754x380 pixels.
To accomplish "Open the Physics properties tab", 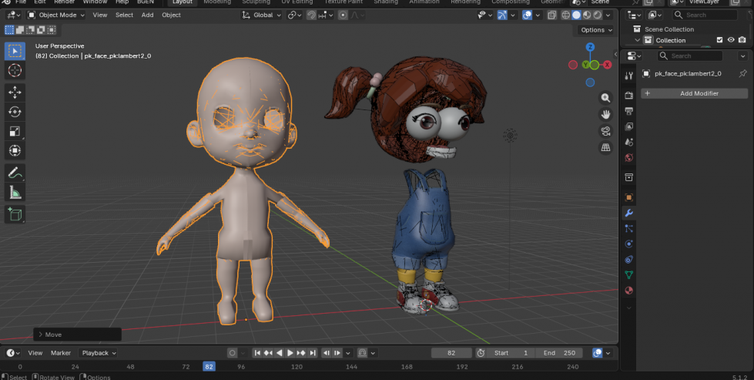I will pos(629,244).
